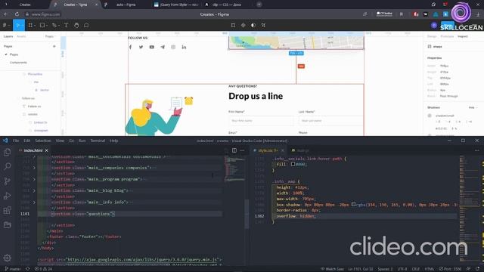
Task: Open the VS Code Edit menu
Action: pos(27,141)
